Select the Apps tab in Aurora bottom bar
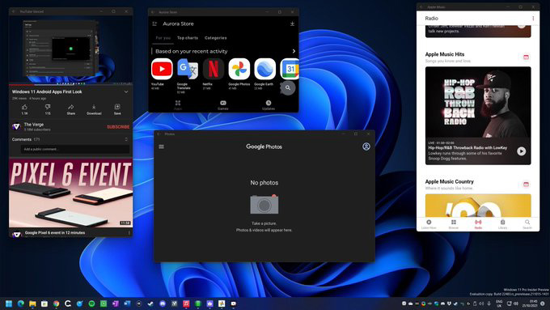550x310 pixels. click(178, 105)
